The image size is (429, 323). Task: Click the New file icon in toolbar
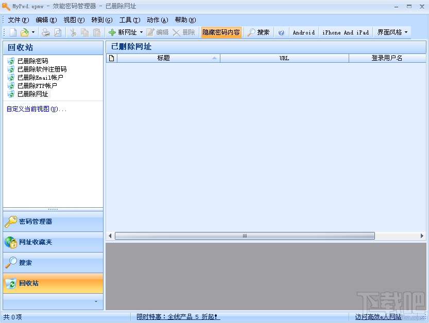(x=13, y=32)
